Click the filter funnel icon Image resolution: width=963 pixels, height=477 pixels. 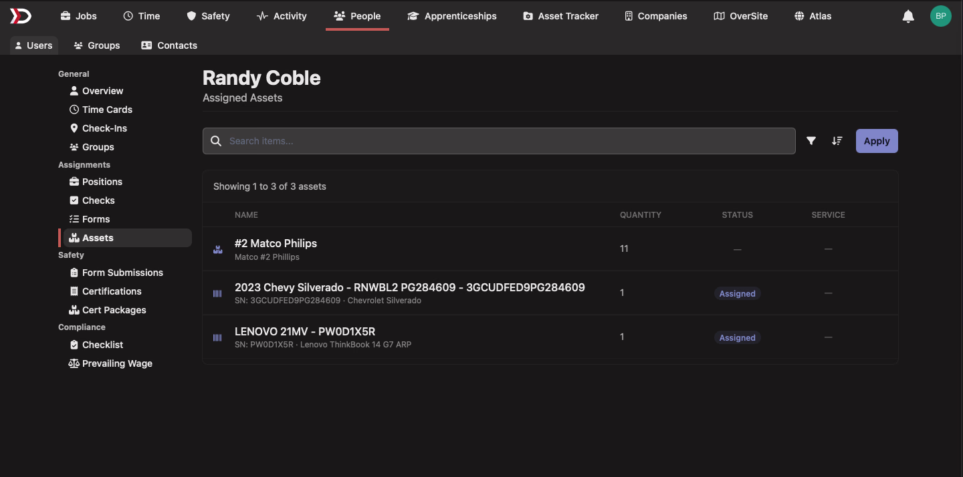(x=811, y=141)
